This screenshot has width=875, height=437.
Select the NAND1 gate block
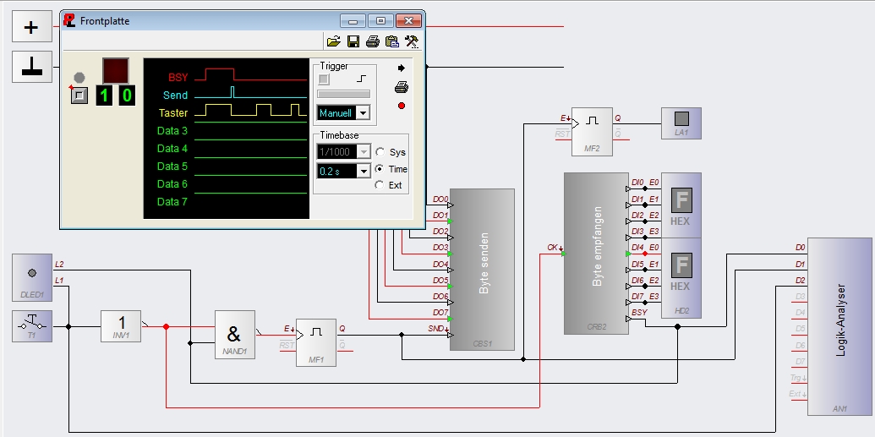[x=234, y=335]
